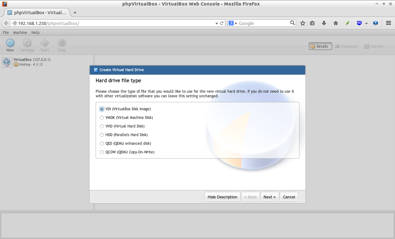Select QED (QEMU enhanced disk) option
The width and height of the screenshot is (395, 239).
tap(102, 144)
